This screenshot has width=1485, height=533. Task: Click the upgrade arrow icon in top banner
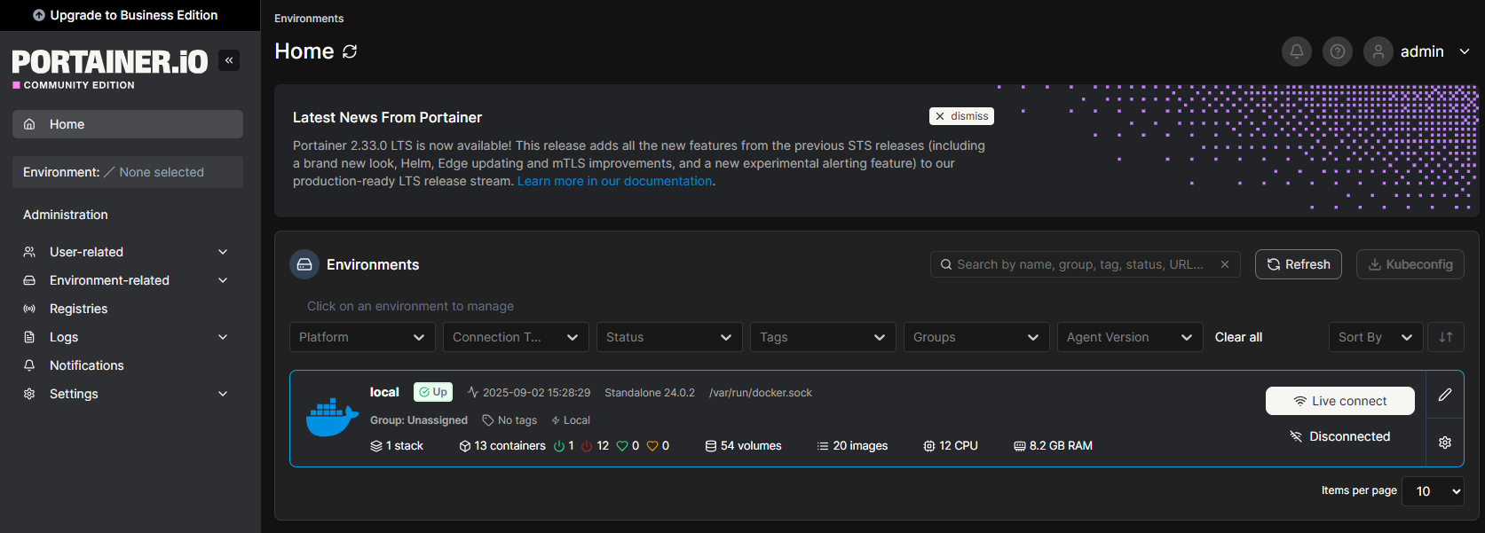point(39,15)
